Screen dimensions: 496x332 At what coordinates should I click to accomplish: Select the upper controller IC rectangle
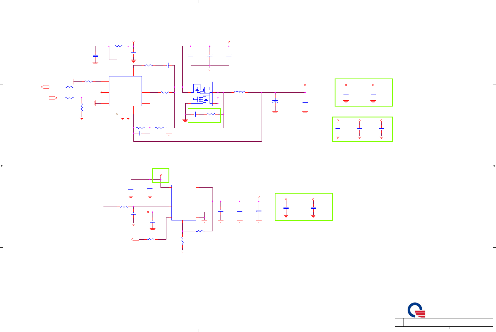pyautogui.click(x=125, y=91)
